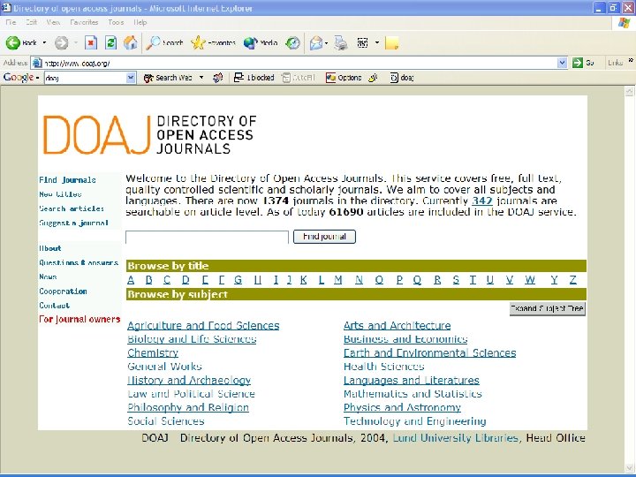This screenshot has height=477, width=636.
Task: Click Google toolbar news pinwheel icon
Action: coord(218,78)
